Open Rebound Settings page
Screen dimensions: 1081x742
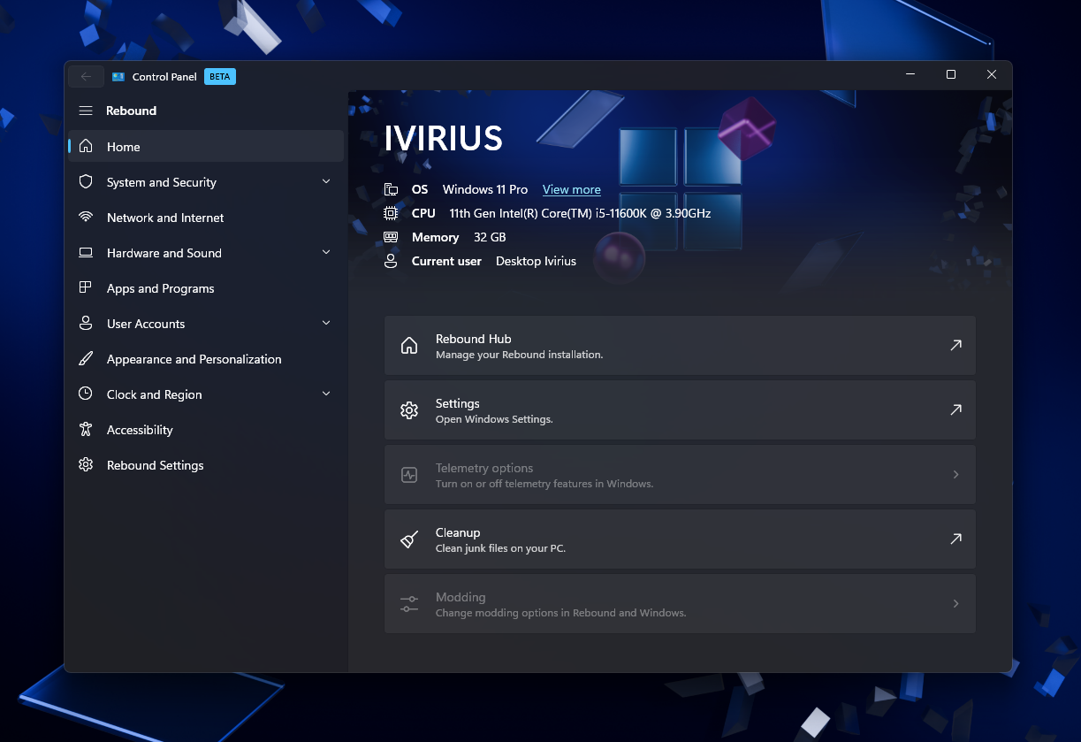[x=206, y=465]
